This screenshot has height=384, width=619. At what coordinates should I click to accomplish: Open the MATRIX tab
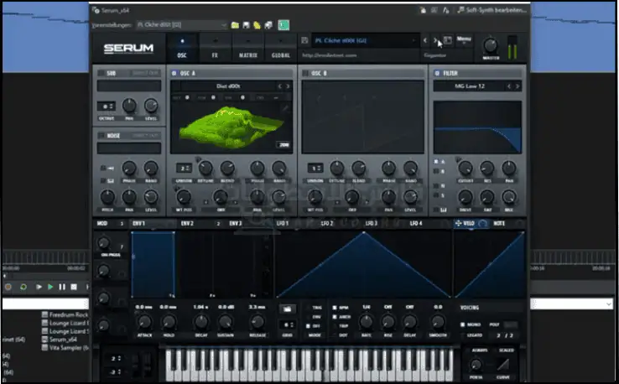pos(247,48)
